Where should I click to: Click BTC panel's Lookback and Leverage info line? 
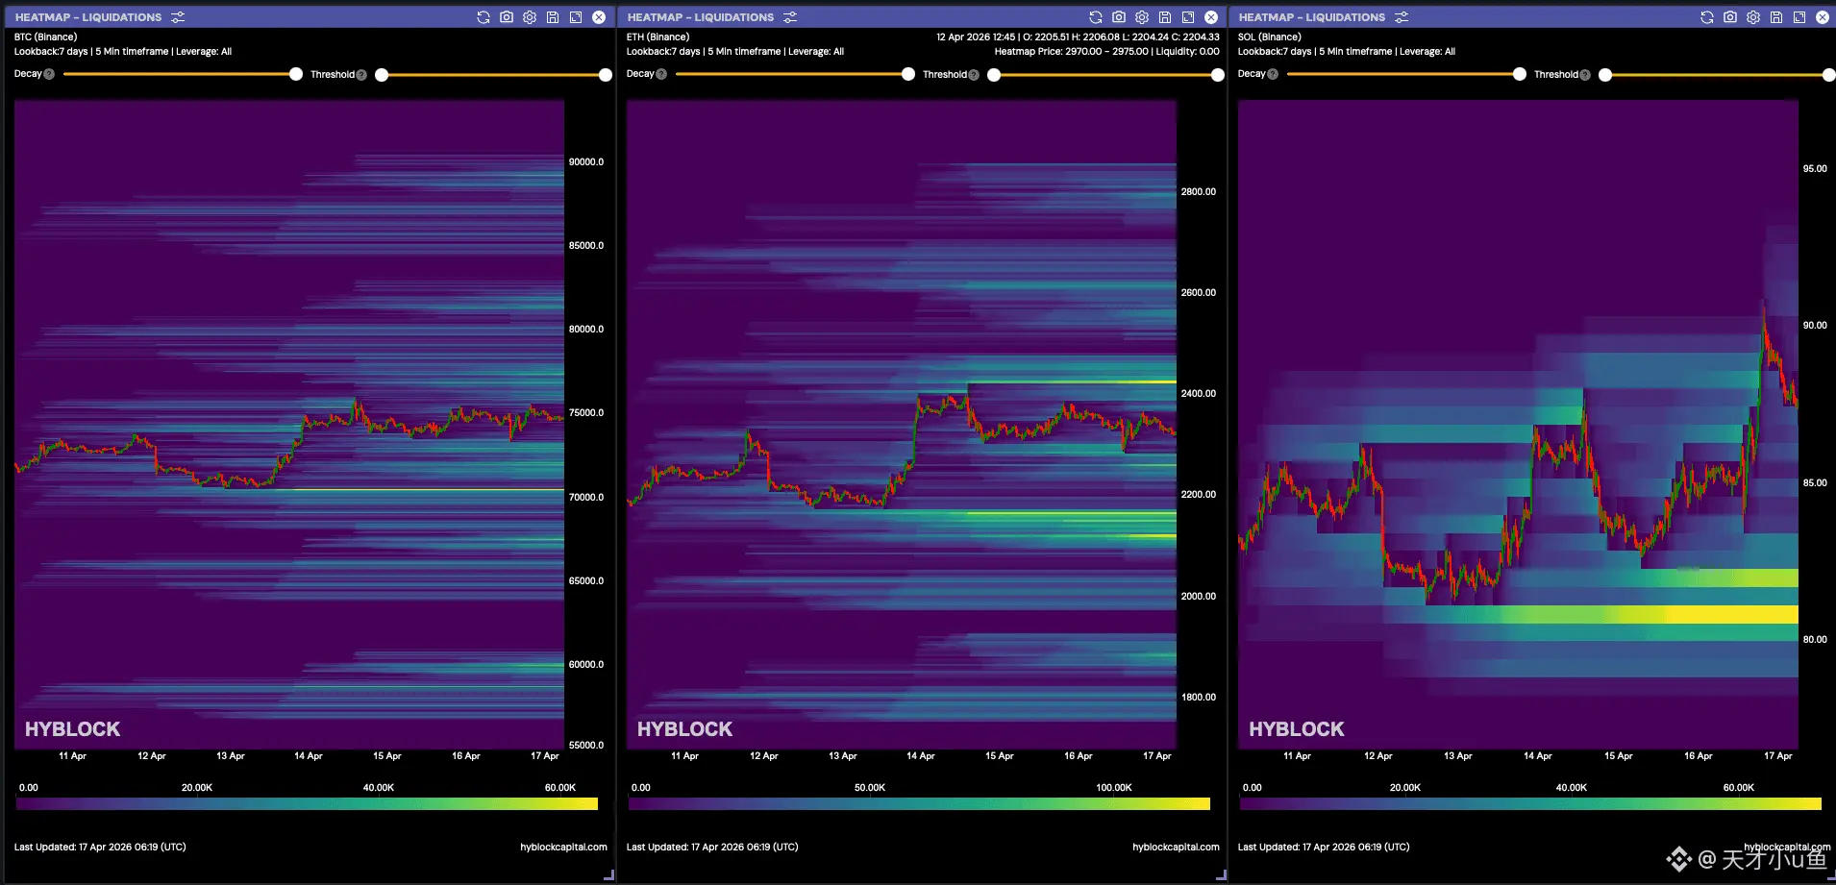click(x=123, y=52)
